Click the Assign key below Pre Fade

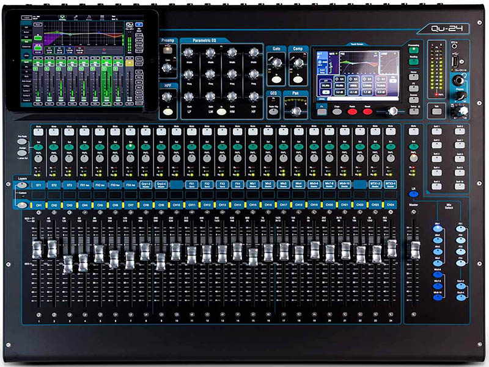point(22,153)
